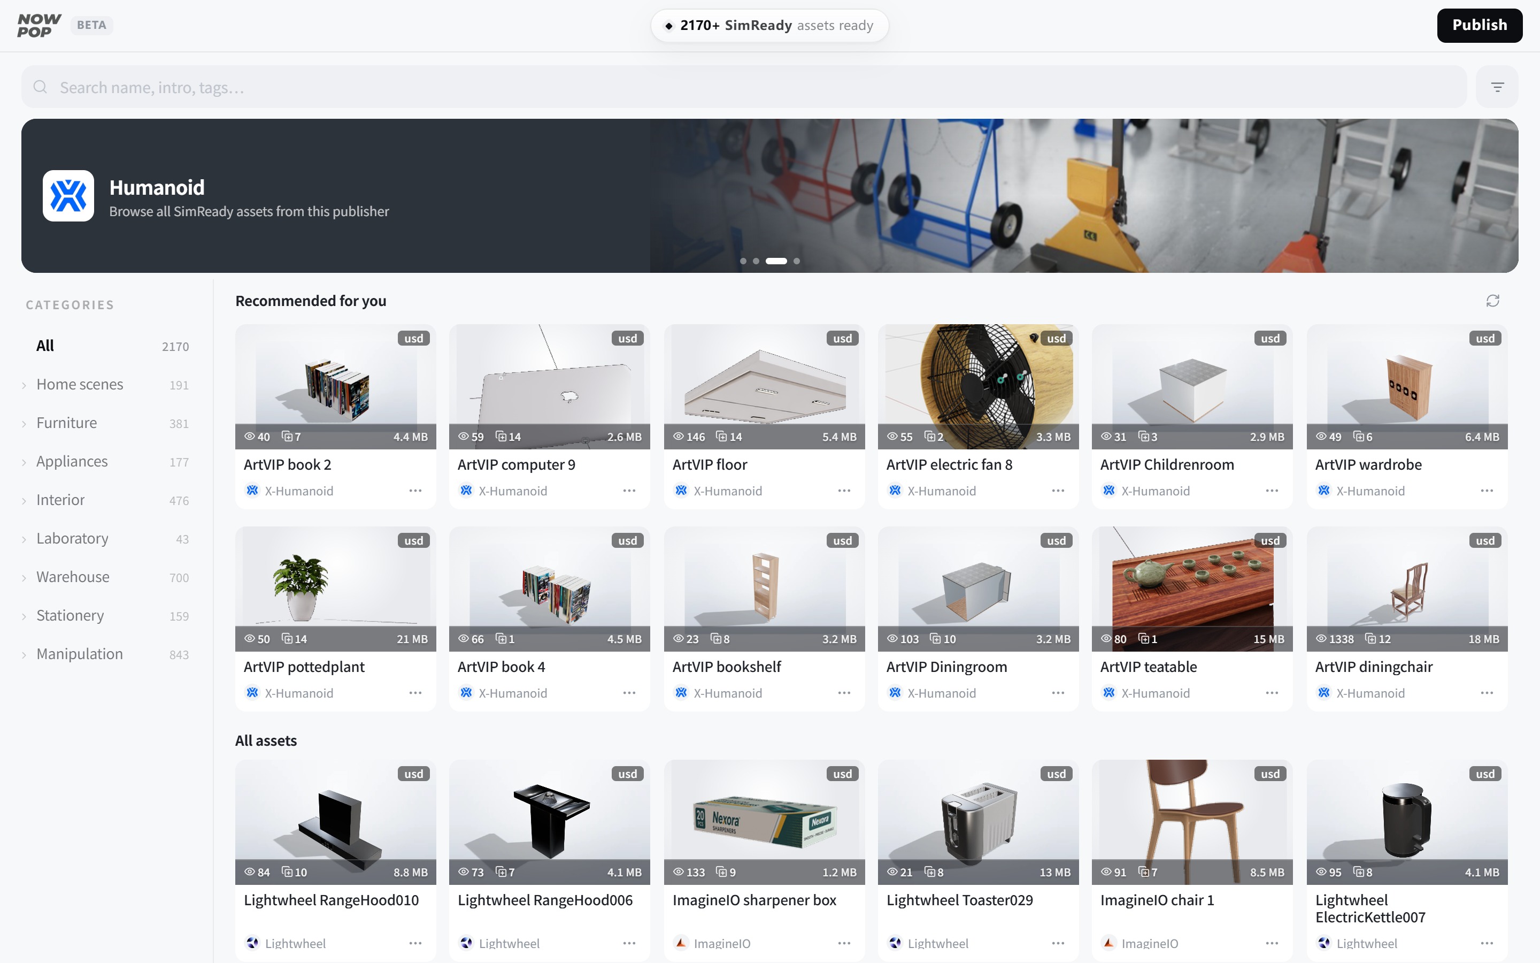Expand the Interior category
Image resolution: width=1540 pixels, height=963 pixels.
(x=24, y=501)
